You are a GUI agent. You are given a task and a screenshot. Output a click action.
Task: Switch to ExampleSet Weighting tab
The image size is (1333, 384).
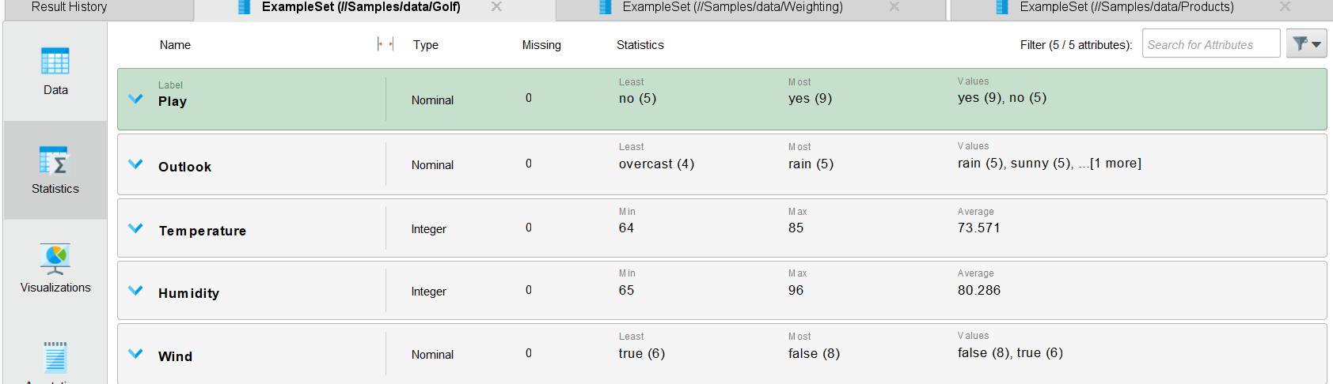[x=732, y=7]
